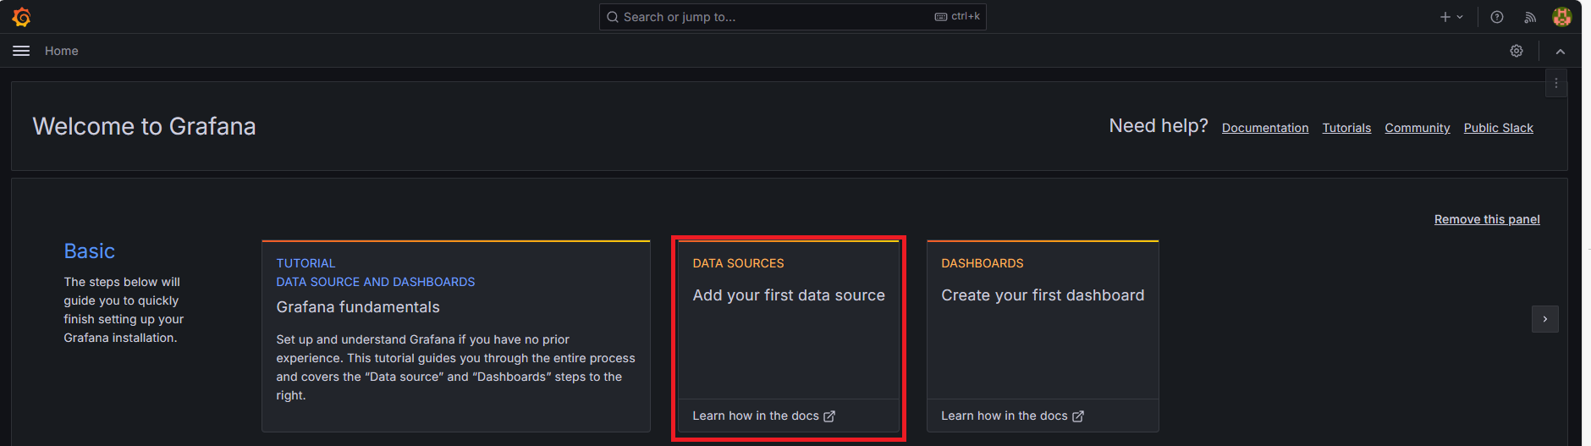Viewport: 1591px width, 446px height.
Task: Open the help question-mark icon
Action: (x=1497, y=17)
